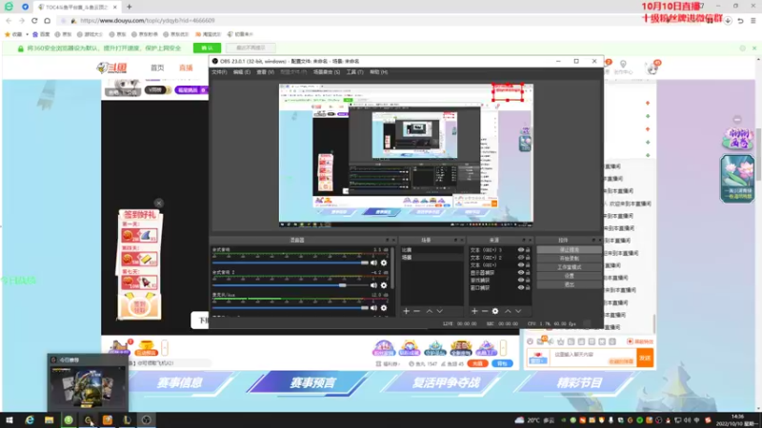762x428 pixels.
Task: Open 帮助(H) menu in OBS
Action: point(378,72)
